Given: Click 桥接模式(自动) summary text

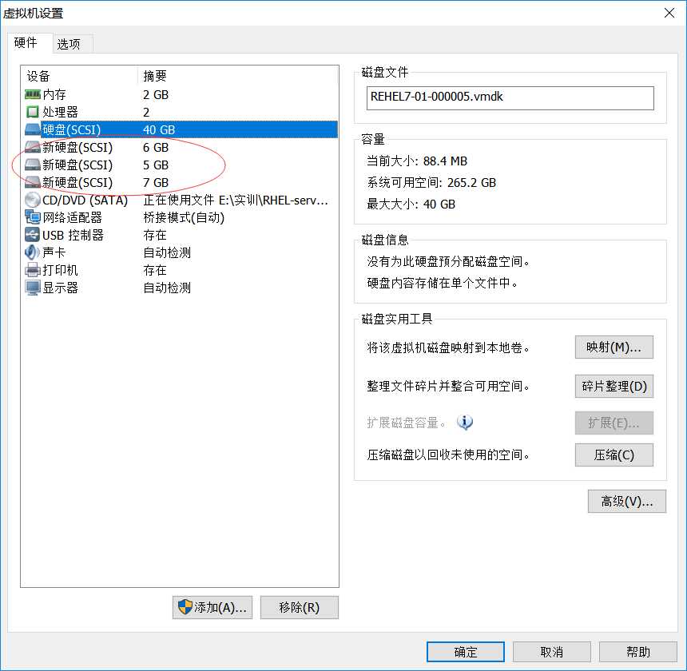Looking at the screenshot, I should point(184,217).
